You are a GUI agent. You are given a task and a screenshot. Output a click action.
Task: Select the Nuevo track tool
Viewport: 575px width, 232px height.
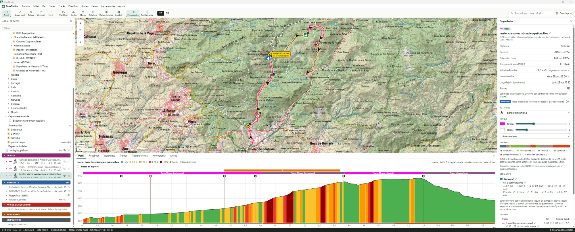pos(20,13)
